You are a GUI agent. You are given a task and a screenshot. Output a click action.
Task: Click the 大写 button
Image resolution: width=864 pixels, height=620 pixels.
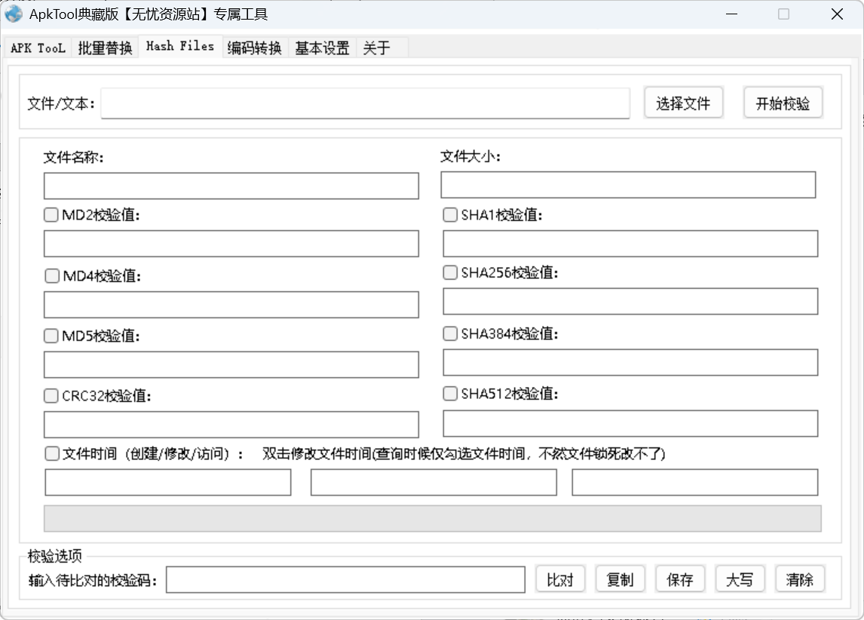pyautogui.click(x=740, y=579)
